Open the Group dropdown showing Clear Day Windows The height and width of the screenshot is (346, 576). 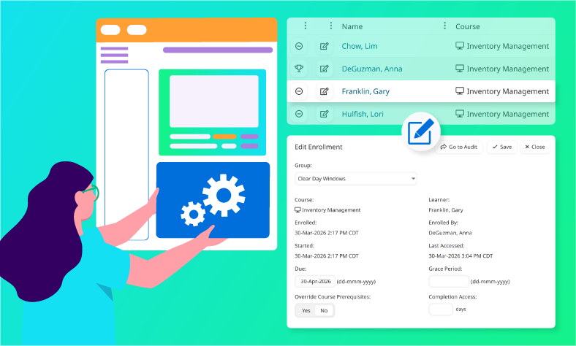point(355,179)
